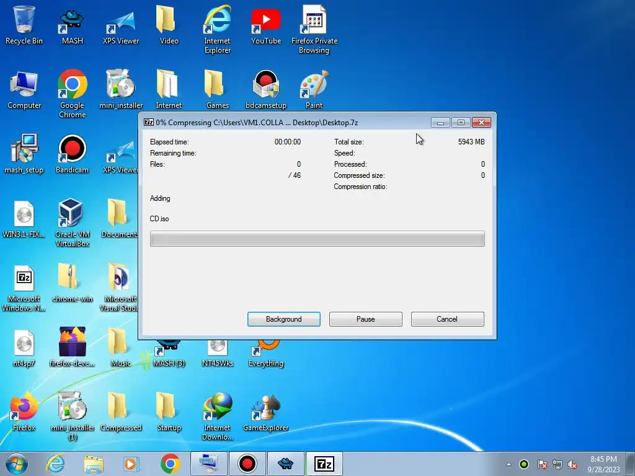Select the Firefox desktop shortcut
Image resolution: width=635 pixels, height=476 pixels.
24,412
